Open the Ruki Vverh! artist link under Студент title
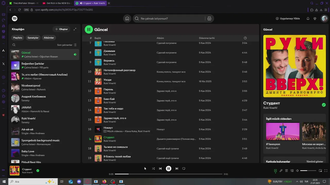330x185 pixels. [x=270, y=108]
